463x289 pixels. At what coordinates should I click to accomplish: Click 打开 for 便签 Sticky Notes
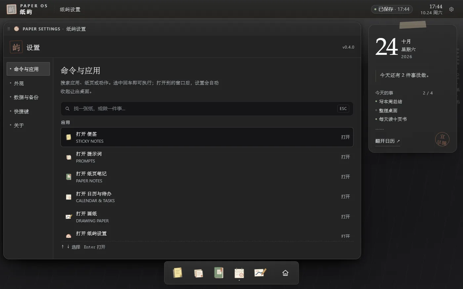pyautogui.click(x=346, y=137)
